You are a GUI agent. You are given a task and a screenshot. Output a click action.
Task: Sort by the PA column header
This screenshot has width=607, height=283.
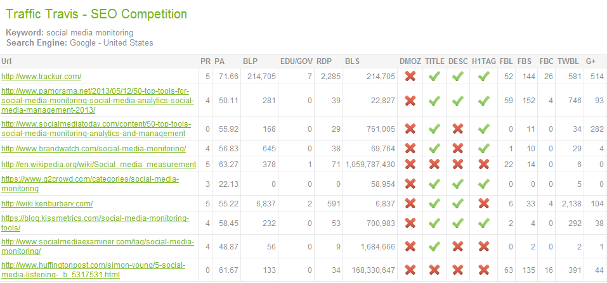click(219, 61)
